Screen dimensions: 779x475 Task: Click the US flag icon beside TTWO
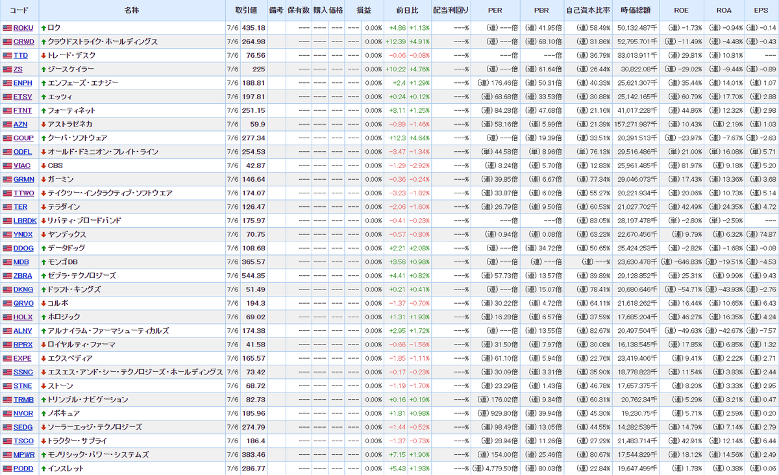pos(7,193)
